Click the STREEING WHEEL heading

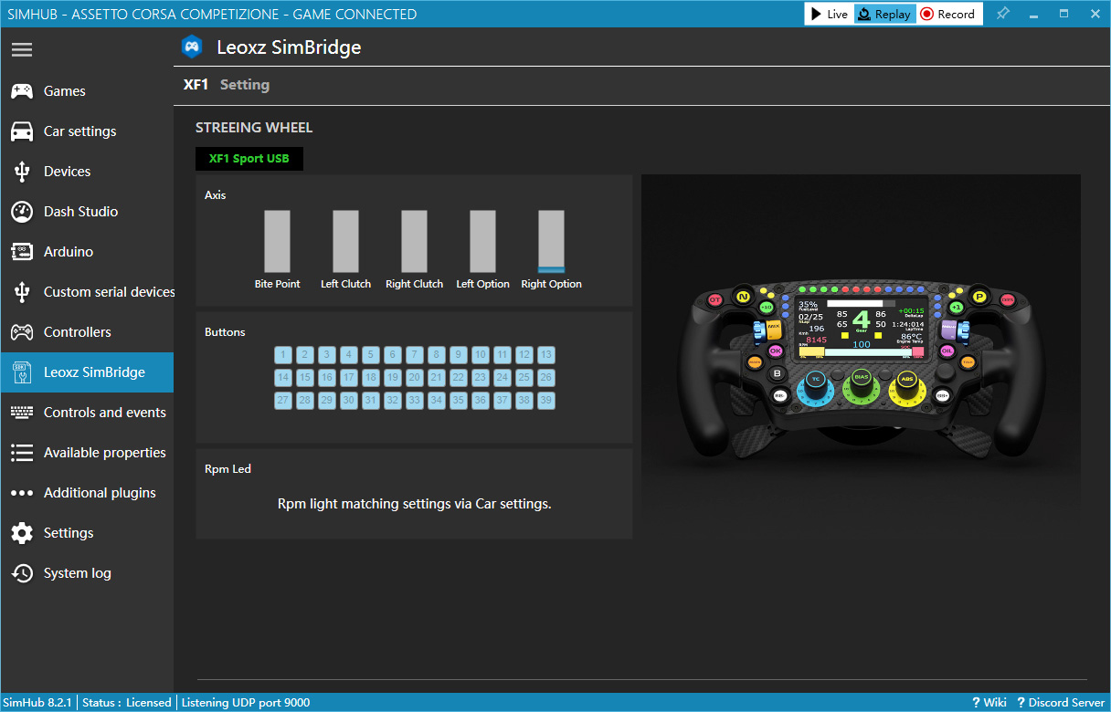click(254, 128)
